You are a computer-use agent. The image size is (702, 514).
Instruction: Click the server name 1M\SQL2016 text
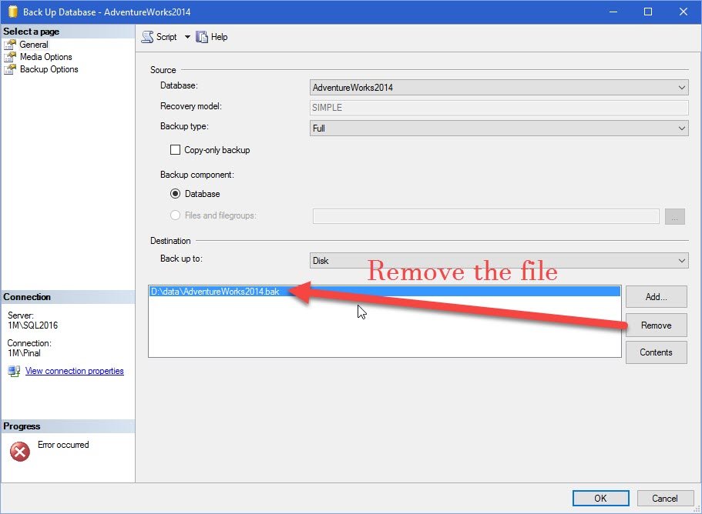(32, 325)
